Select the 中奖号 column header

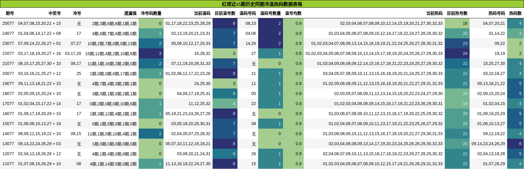[x=55, y=13]
